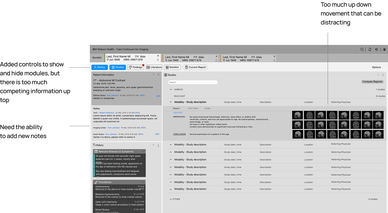Click the studies Search field
Screen dimensions: 388x213
click(x=193, y=82)
